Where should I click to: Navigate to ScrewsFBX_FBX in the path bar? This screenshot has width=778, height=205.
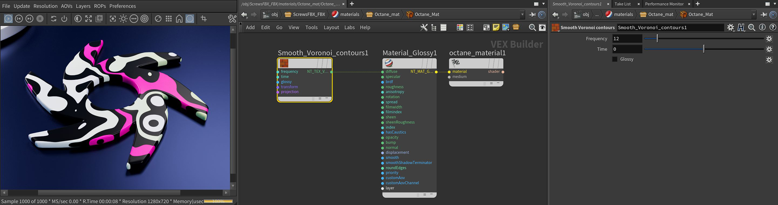coord(308,15)
